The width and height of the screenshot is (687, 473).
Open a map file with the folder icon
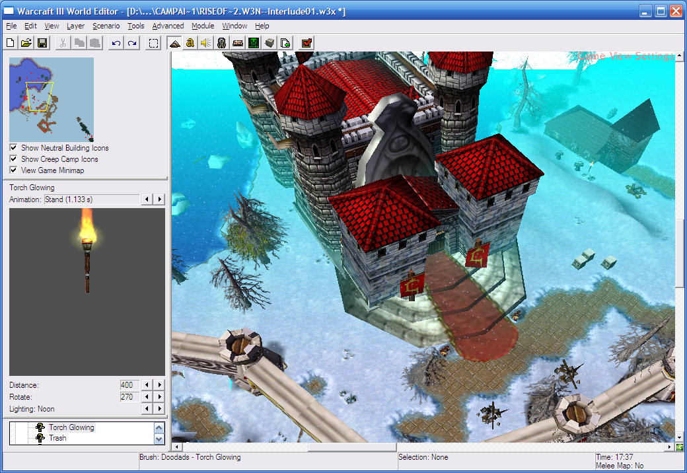point(26,43)
